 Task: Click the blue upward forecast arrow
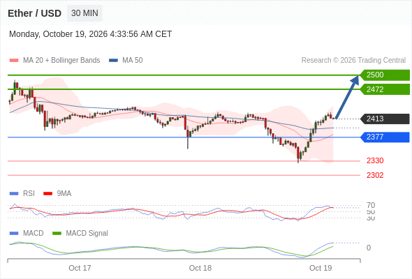347,97
